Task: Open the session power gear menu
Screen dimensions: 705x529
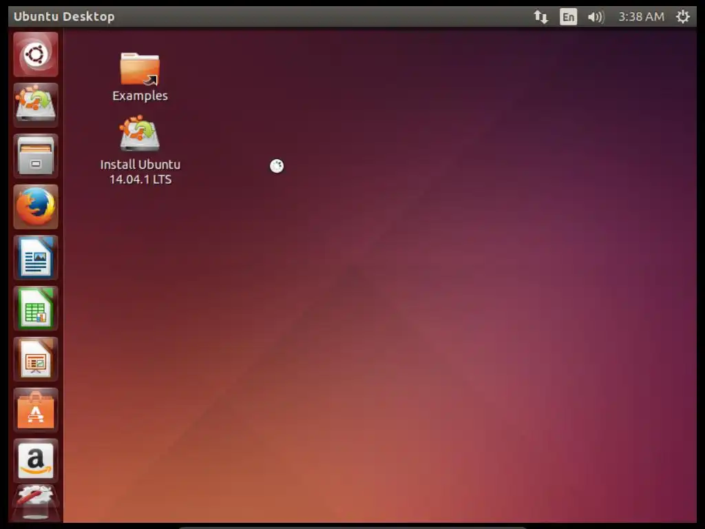Action: click(x=682, y=17)
